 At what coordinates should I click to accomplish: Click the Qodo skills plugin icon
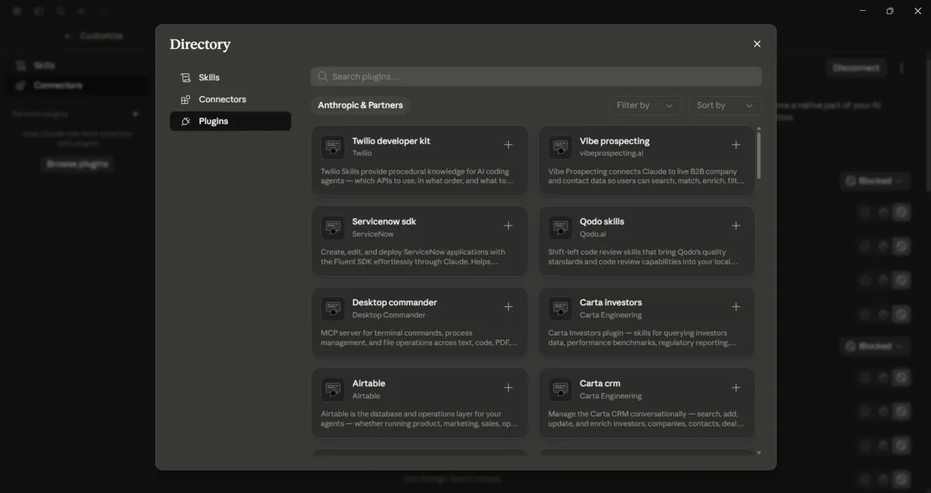560,227
